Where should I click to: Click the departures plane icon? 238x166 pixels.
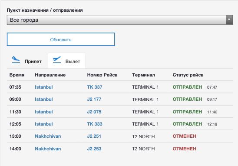(57, 60)
